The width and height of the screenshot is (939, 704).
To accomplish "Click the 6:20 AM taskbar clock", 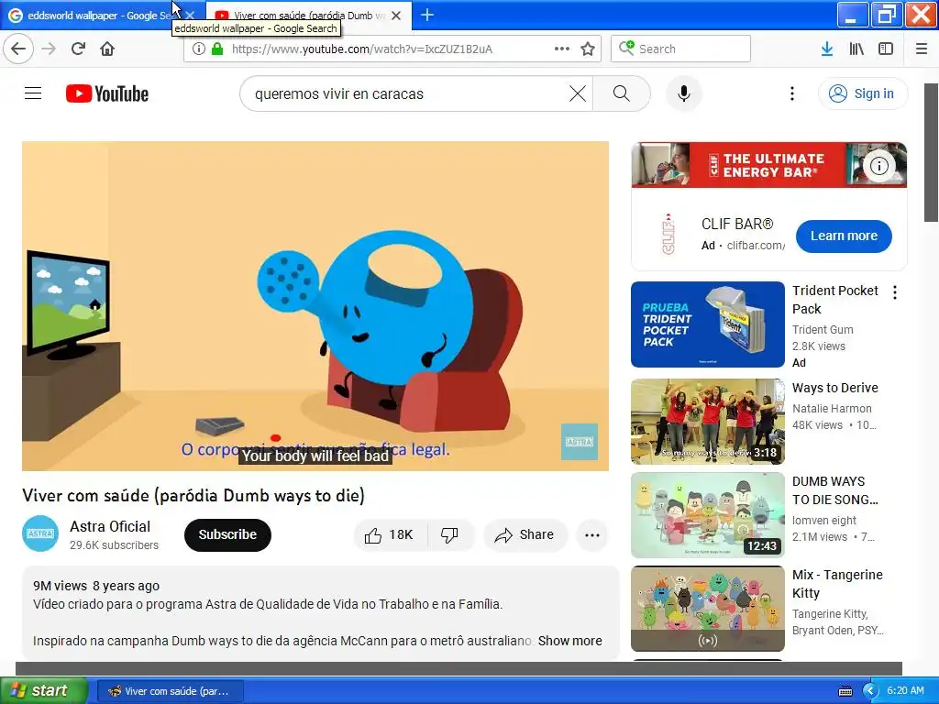I will [x=905, y=691].
